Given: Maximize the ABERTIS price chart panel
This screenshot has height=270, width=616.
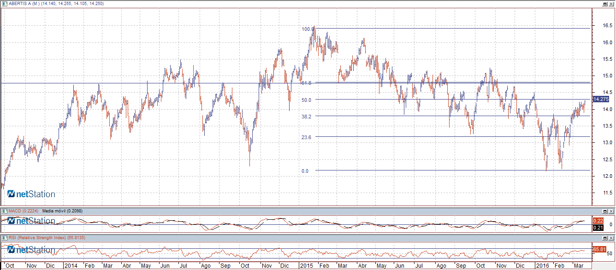Looking at the screenshot, I should pos(604,4).
